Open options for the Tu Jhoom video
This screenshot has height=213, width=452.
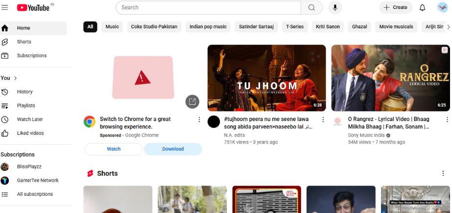(x=323, y=119)
